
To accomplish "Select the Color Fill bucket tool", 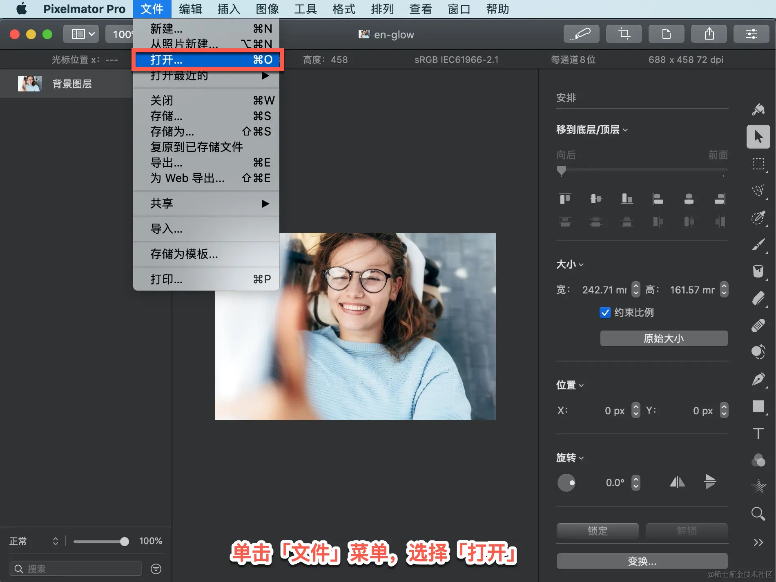I will (x=758, y=271).
